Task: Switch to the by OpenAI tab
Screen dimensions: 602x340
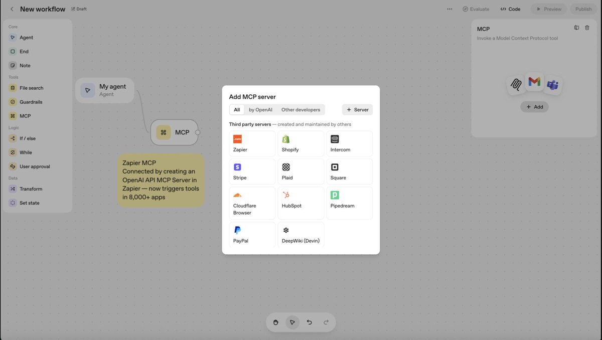Action: [x=260, y=110]
